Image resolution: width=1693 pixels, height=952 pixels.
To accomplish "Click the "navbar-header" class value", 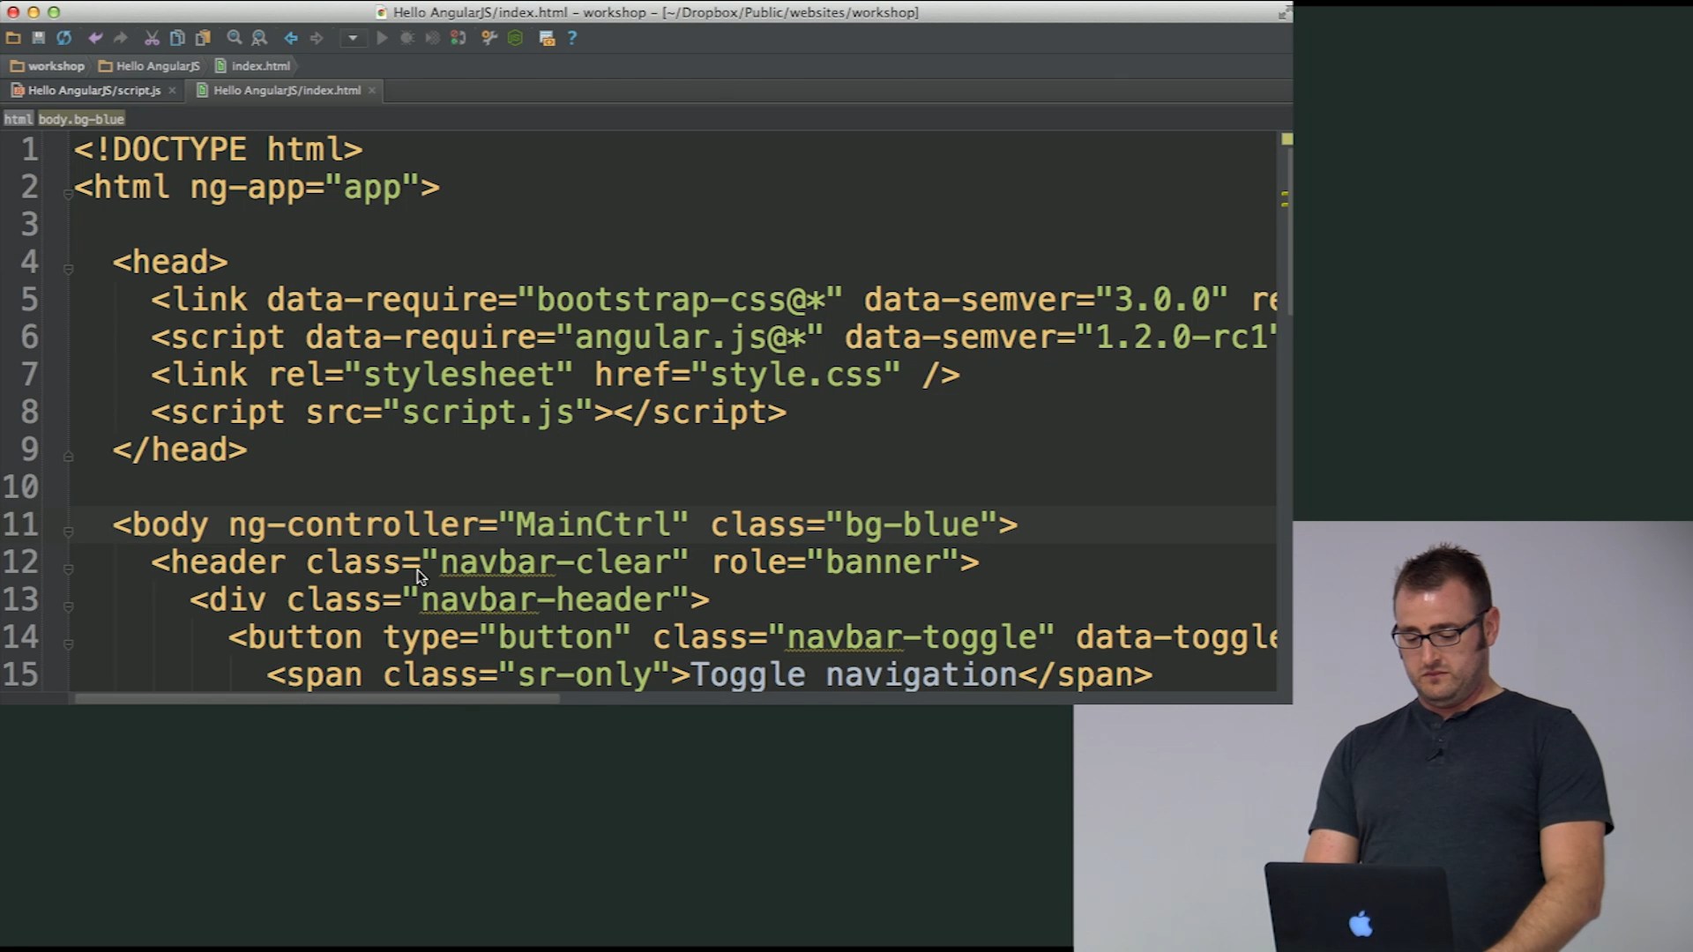I will (545, 600).
